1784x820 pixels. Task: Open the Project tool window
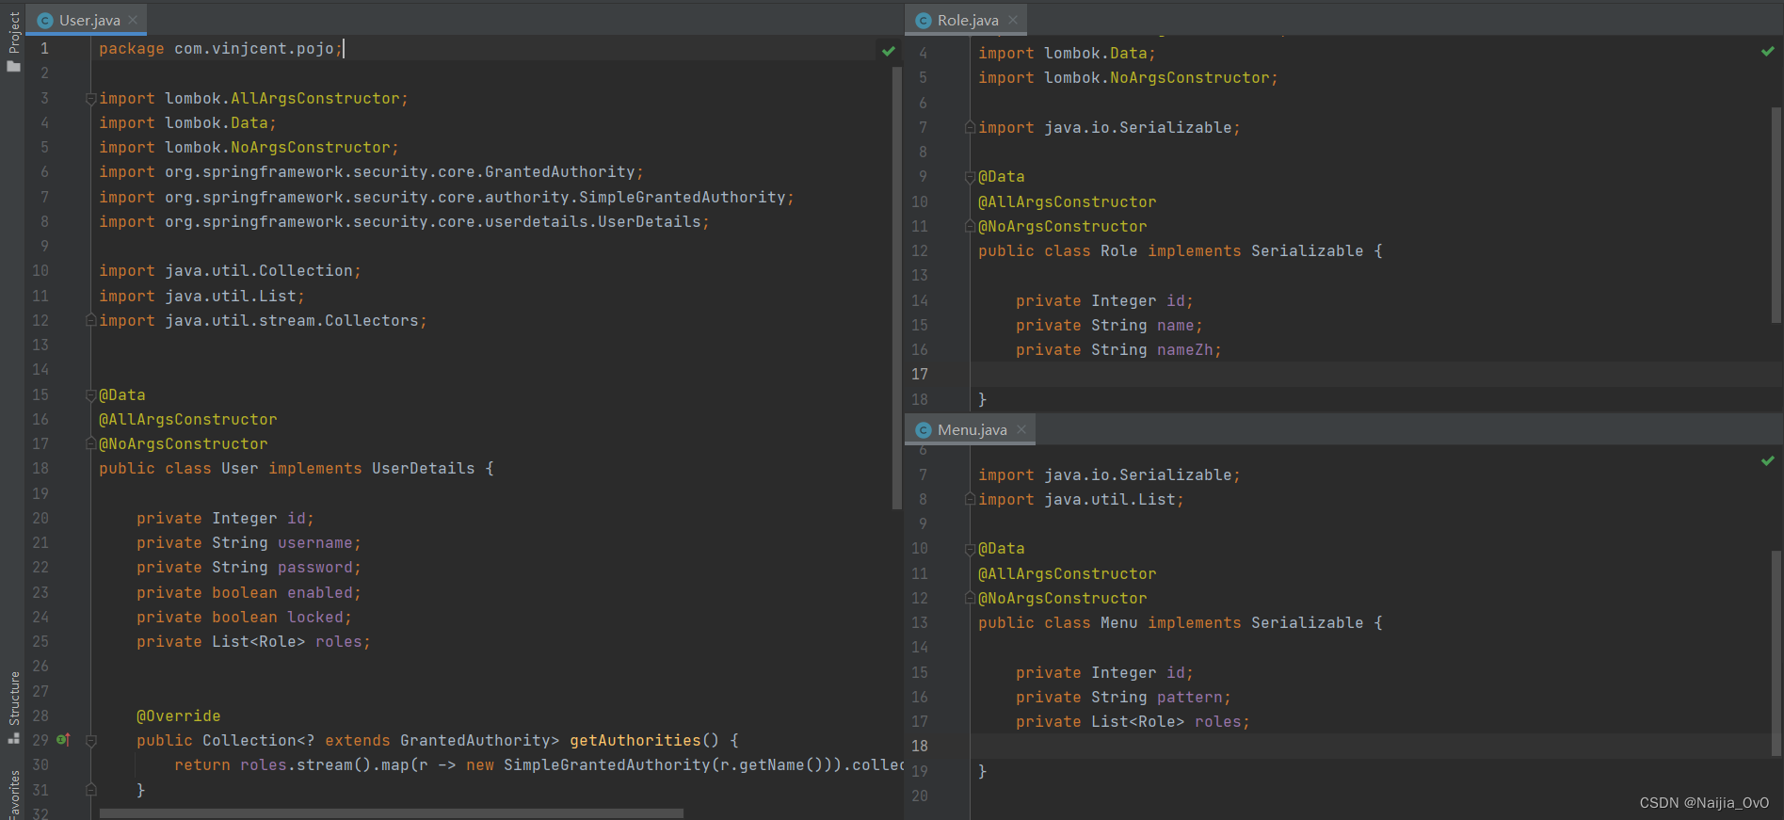point(13,40)
